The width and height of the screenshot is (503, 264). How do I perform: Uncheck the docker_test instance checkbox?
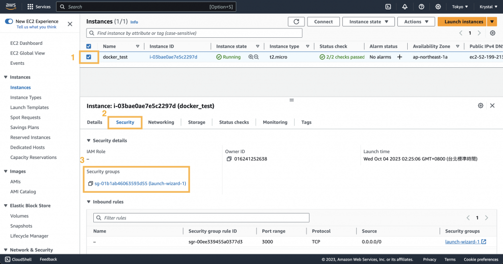[x=88, y=57]
